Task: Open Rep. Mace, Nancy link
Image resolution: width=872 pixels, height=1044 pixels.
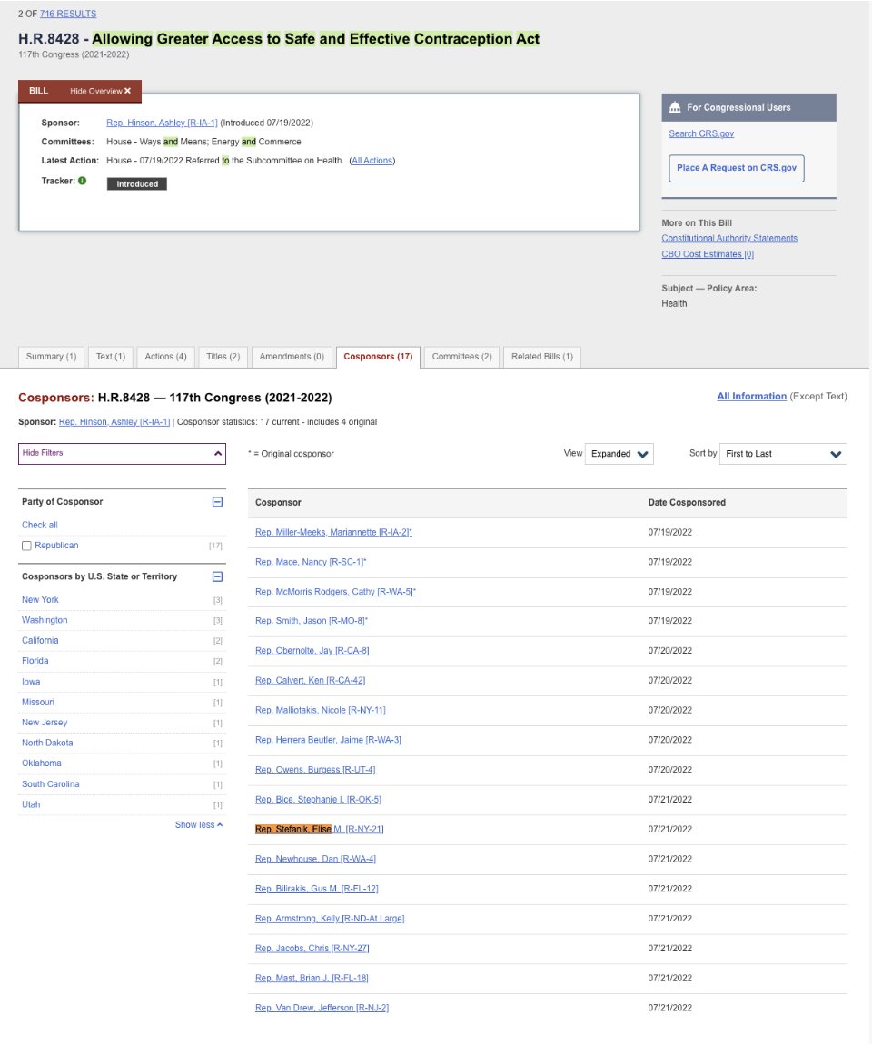Action: click(x=311, y=562)
